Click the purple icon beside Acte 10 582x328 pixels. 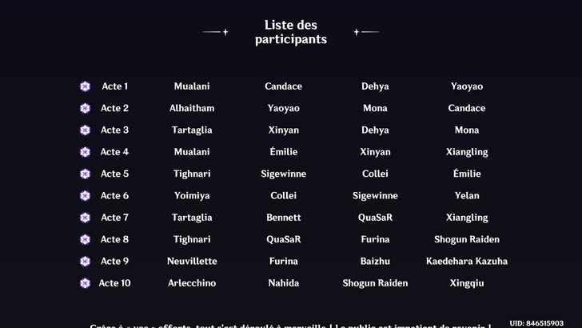pyautogui.click(x=86, y=283)
